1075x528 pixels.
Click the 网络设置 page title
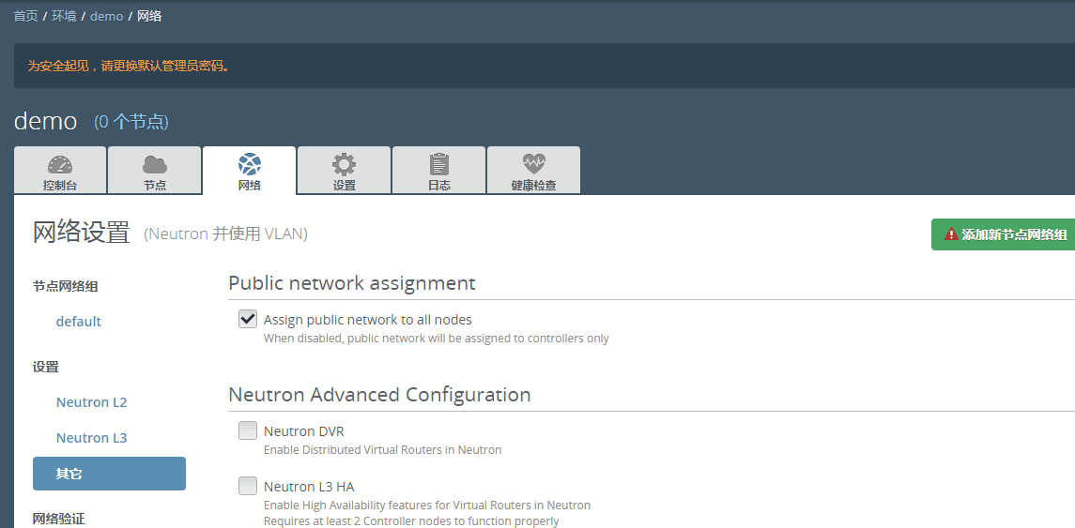82,233
